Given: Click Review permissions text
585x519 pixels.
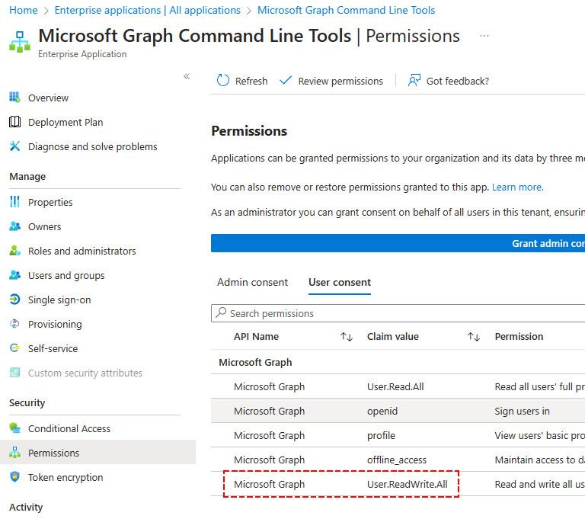Looking at the screenshot, I should point(340,81).
